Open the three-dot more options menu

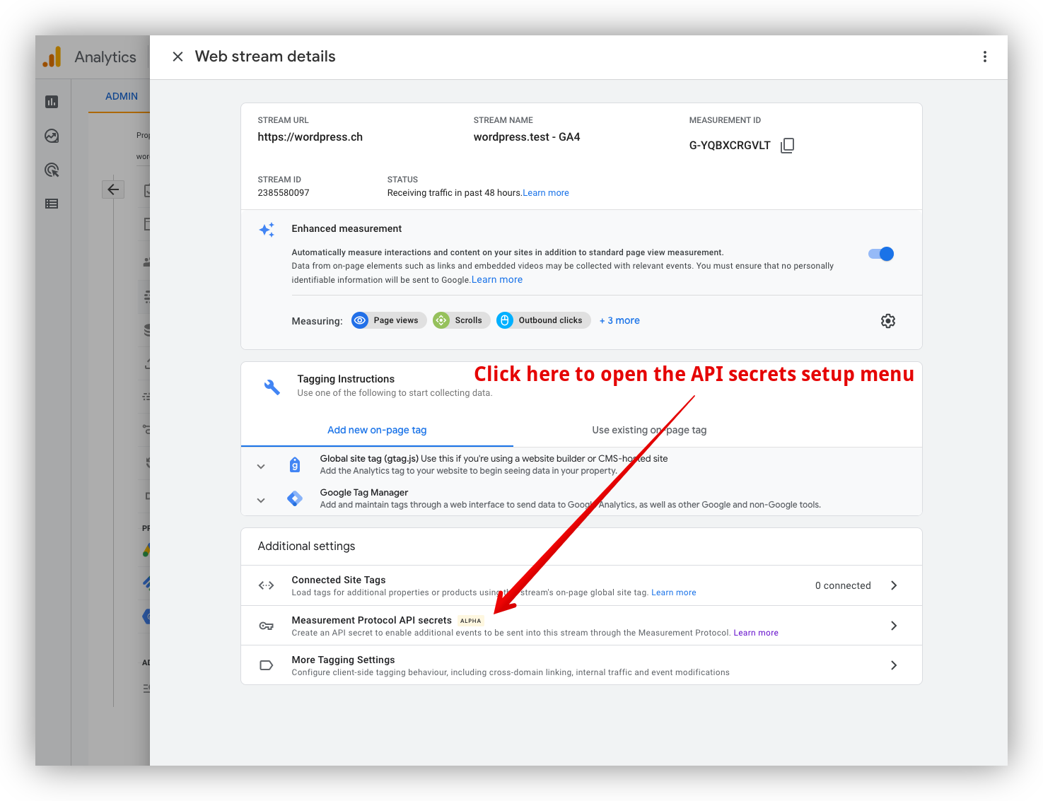pos(984,57)
